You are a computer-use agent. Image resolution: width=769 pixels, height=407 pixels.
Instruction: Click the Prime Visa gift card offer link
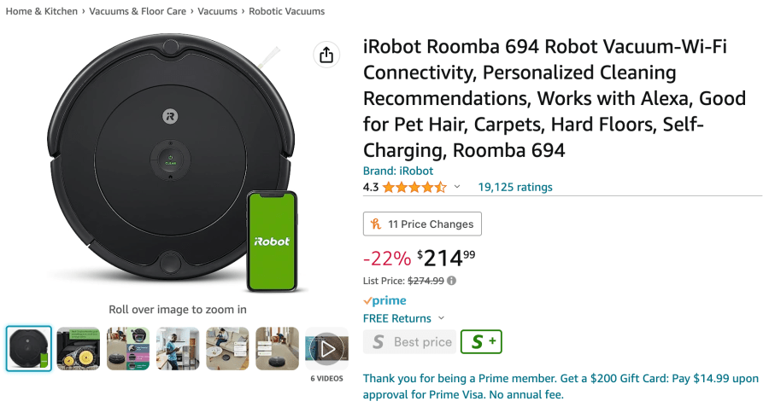560,387
